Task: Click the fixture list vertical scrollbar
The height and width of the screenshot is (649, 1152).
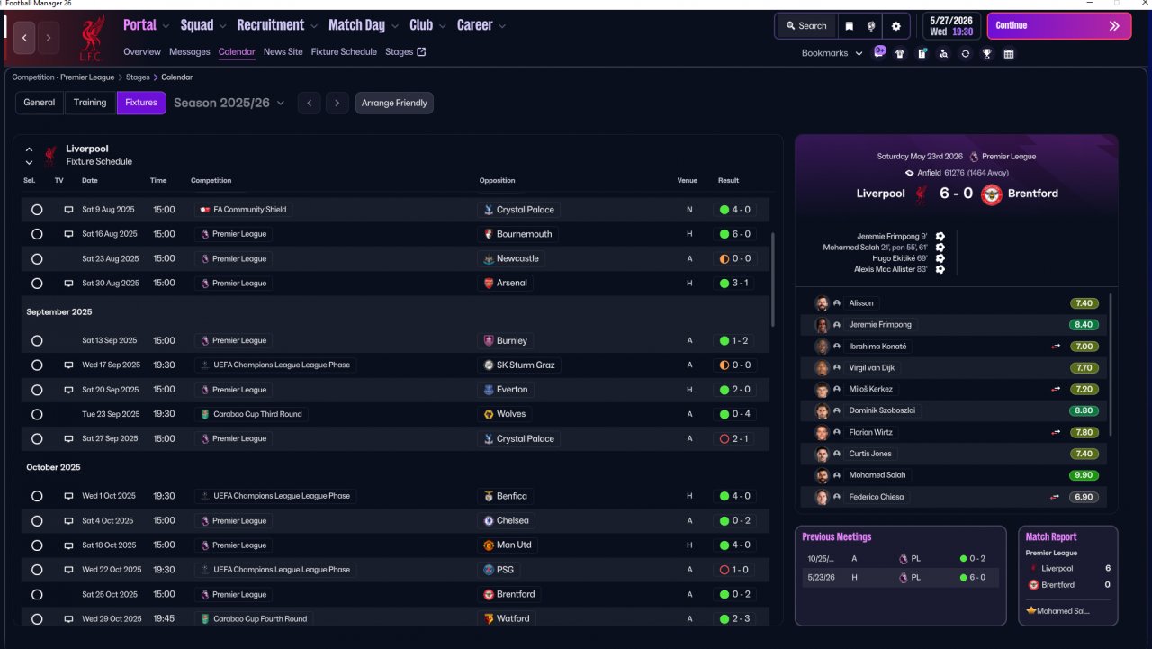Action: coord(773,280)
